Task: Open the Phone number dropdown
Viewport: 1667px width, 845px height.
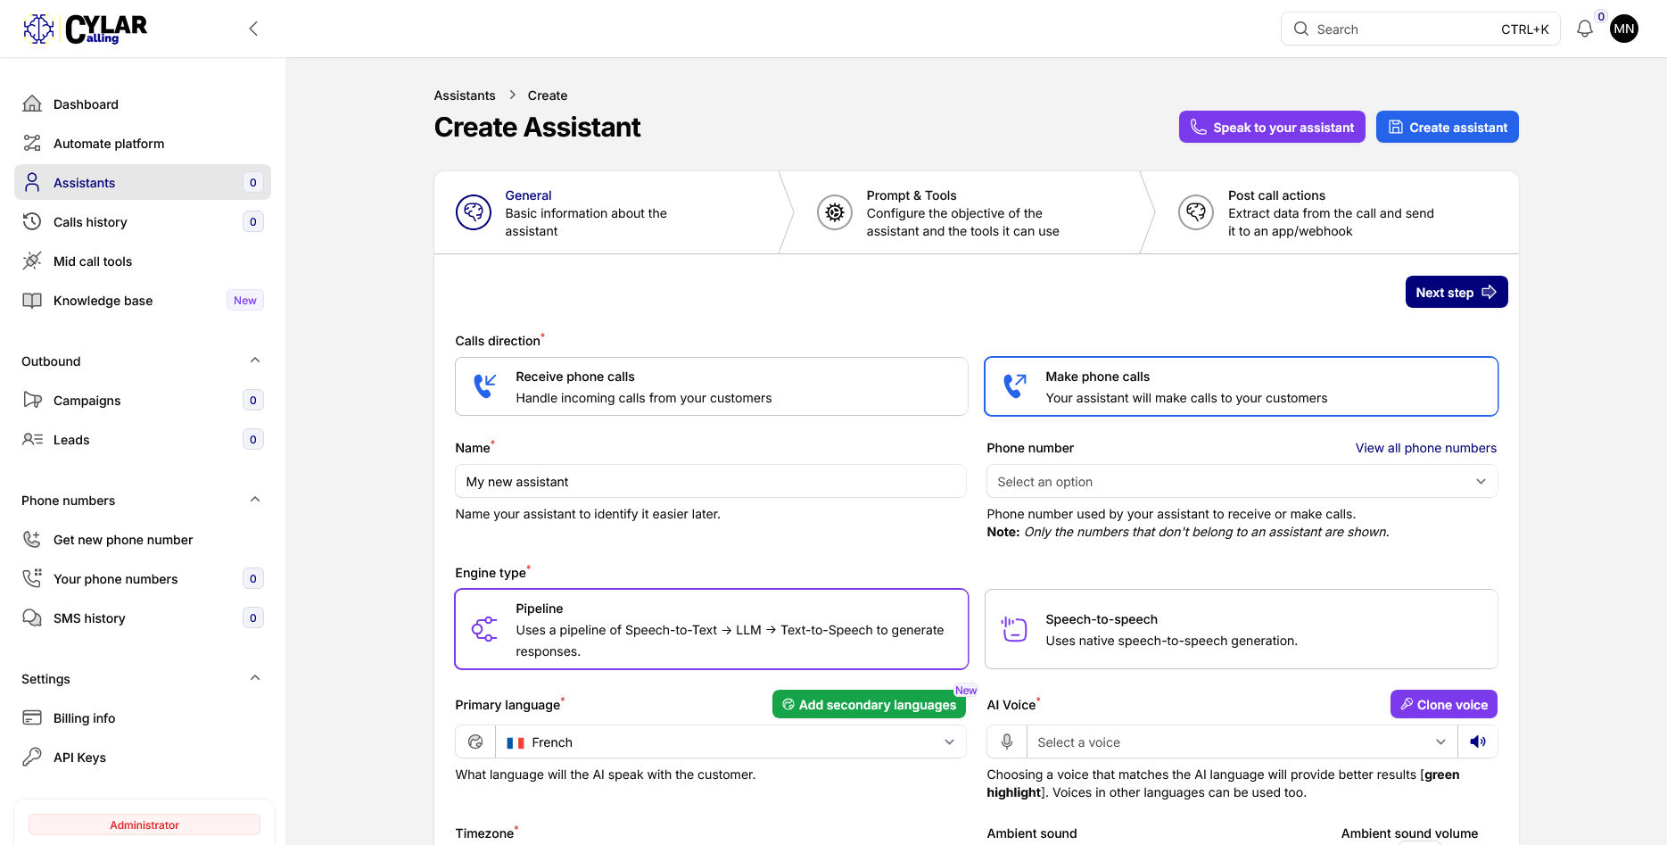Action: [1242, 481]
